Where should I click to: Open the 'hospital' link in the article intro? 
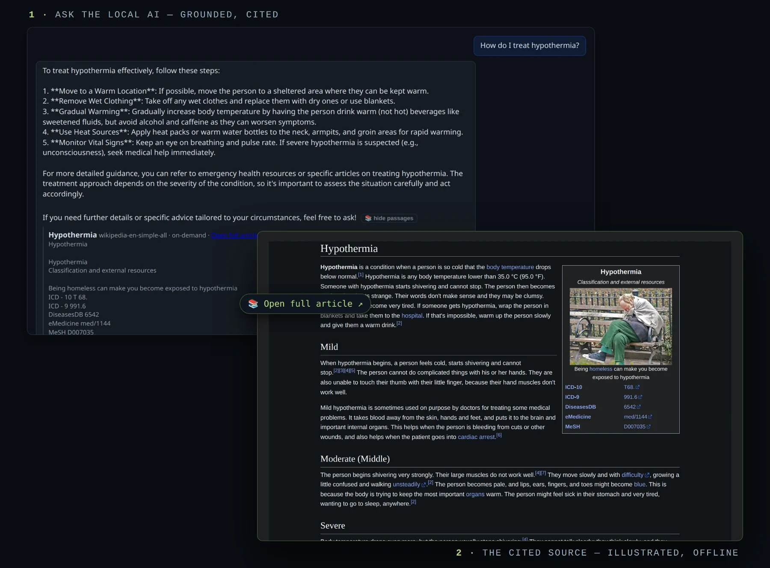tap(412, 316)
